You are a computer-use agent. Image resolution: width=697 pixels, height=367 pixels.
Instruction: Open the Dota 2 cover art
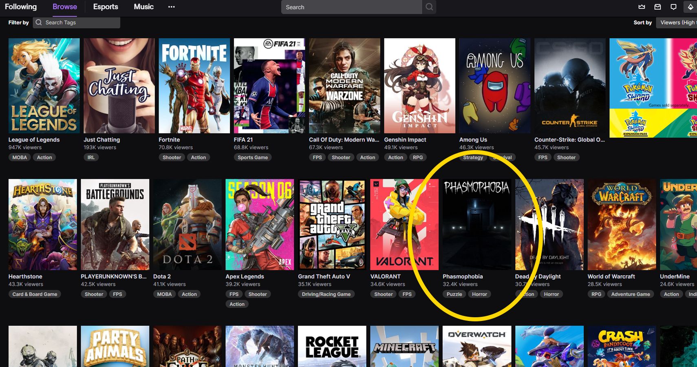click(x=187, y=224)
